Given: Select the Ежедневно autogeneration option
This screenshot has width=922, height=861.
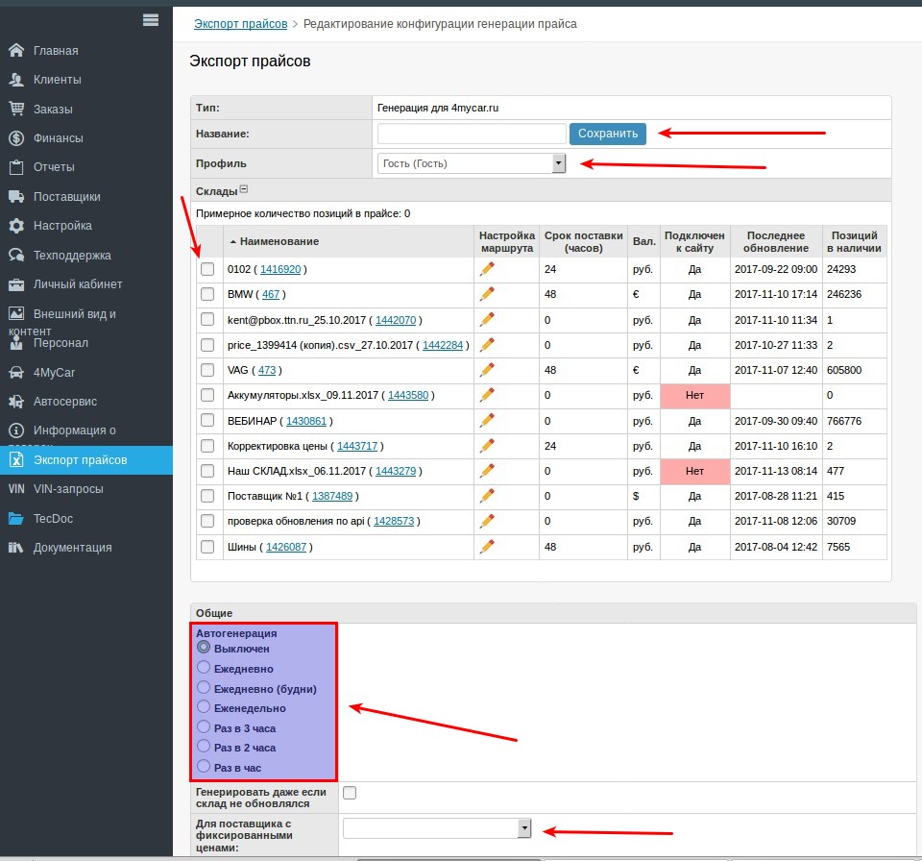Looking at the screenshot, I should tap(204, 668).
